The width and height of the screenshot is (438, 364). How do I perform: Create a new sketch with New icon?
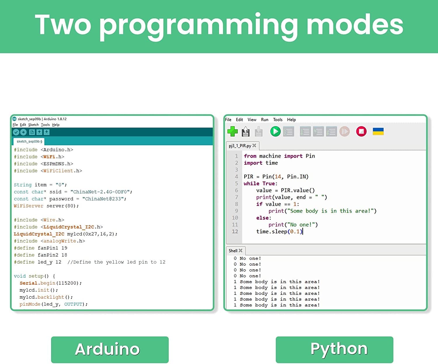[x=32, y=132]
